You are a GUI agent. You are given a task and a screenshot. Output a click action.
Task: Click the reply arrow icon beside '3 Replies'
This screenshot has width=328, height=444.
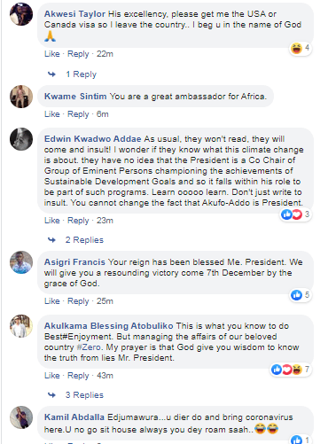(x=51, y=395)
